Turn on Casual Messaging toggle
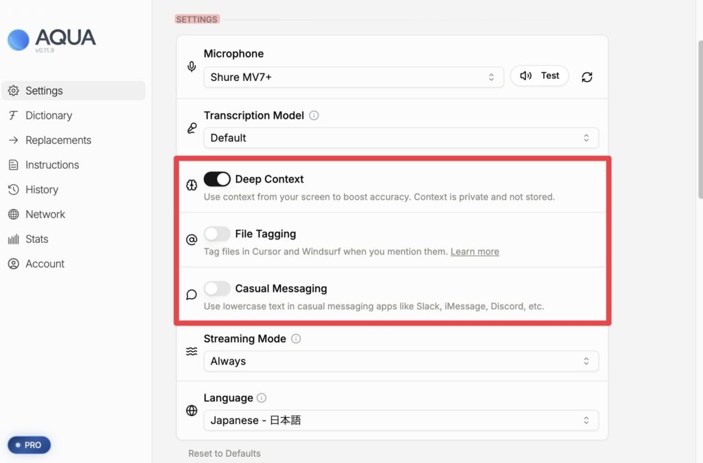703x463 pixels. [217, 289]
